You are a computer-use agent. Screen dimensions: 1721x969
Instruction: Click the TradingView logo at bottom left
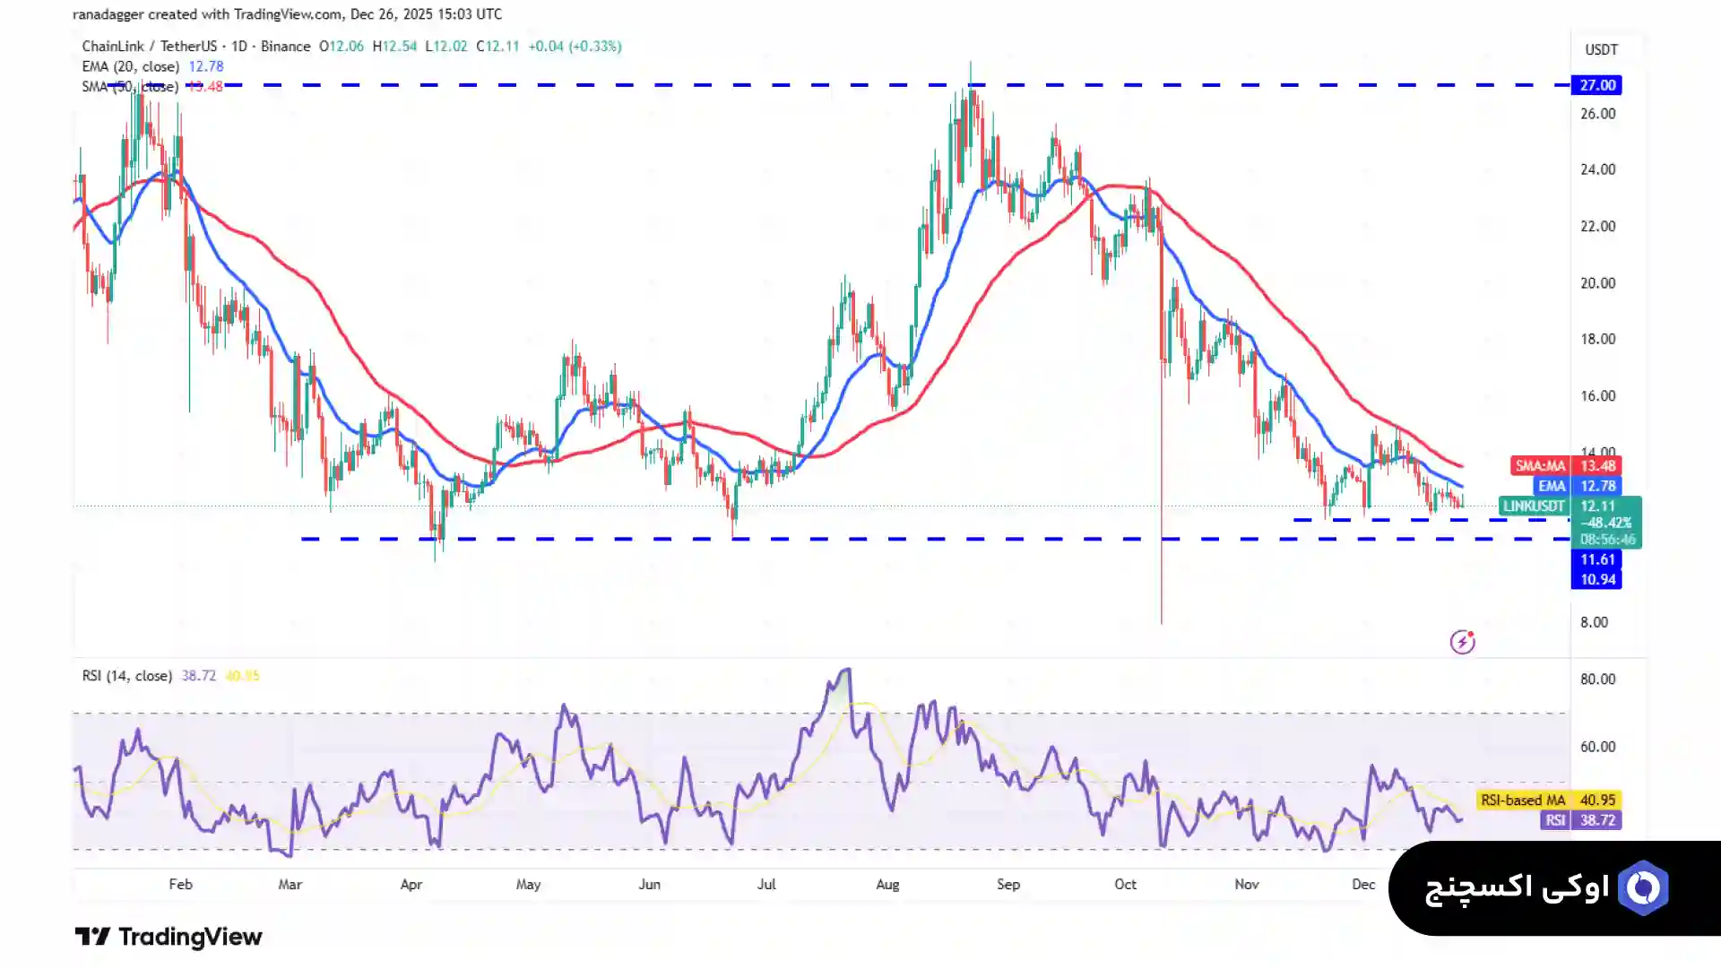[x=169, y=937]
